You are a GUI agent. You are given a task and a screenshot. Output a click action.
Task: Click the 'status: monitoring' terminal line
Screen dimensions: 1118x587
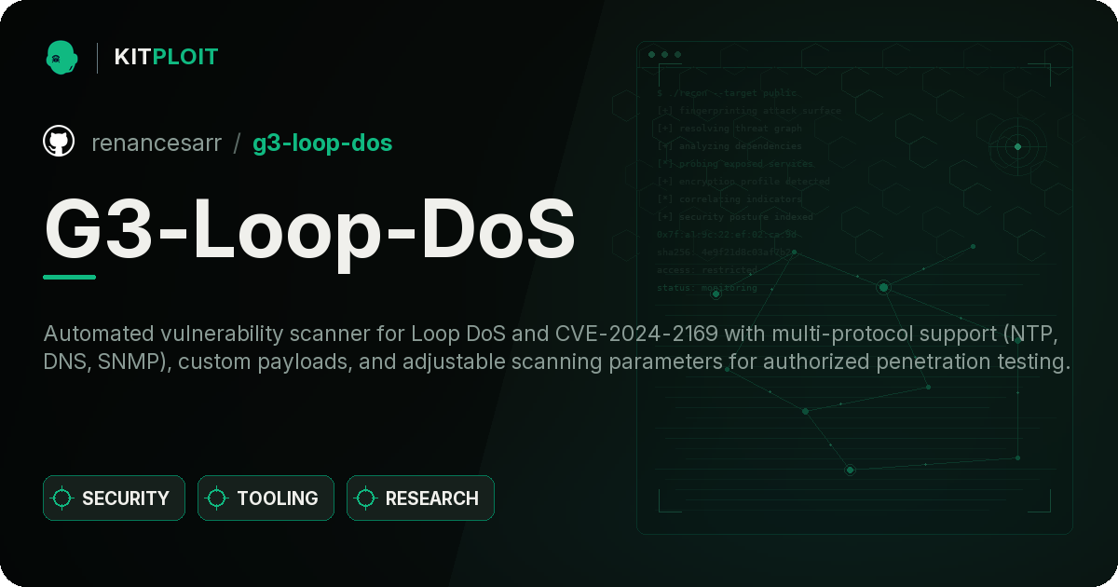tap(707, 287)
